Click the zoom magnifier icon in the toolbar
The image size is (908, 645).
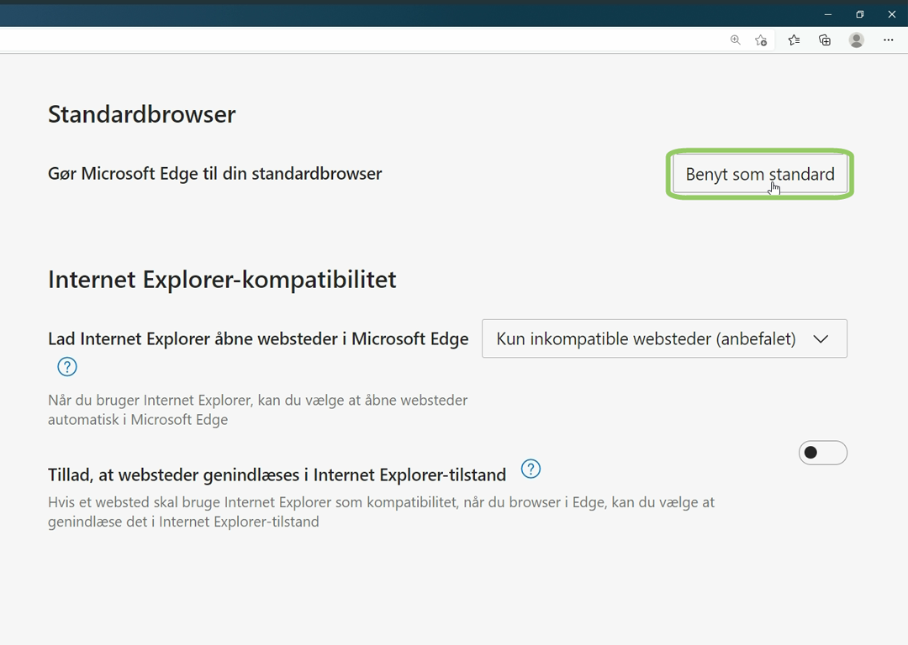tap(736, 40)
